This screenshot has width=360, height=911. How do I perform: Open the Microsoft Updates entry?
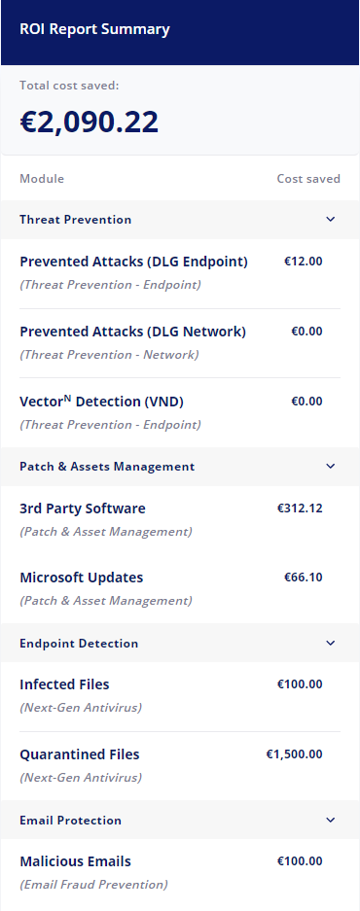pyautogui.click(x=180, y=588)
